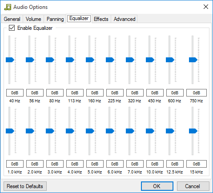
Task: Click the 750 Hz slider thumb
Action: (x=193, y=60)
